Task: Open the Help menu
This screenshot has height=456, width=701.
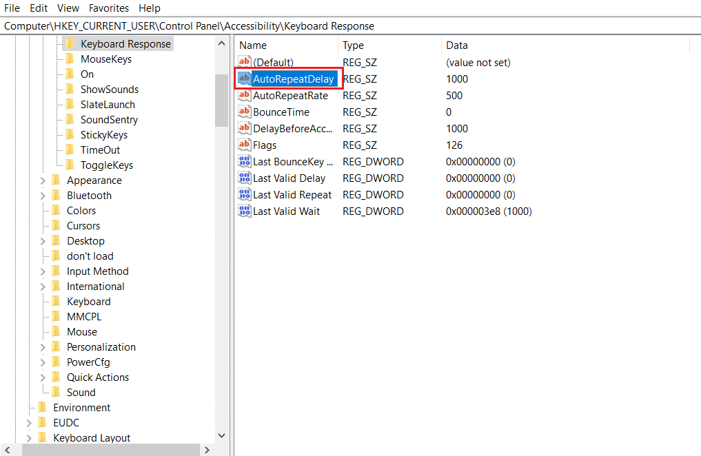Action: [150, 8]
